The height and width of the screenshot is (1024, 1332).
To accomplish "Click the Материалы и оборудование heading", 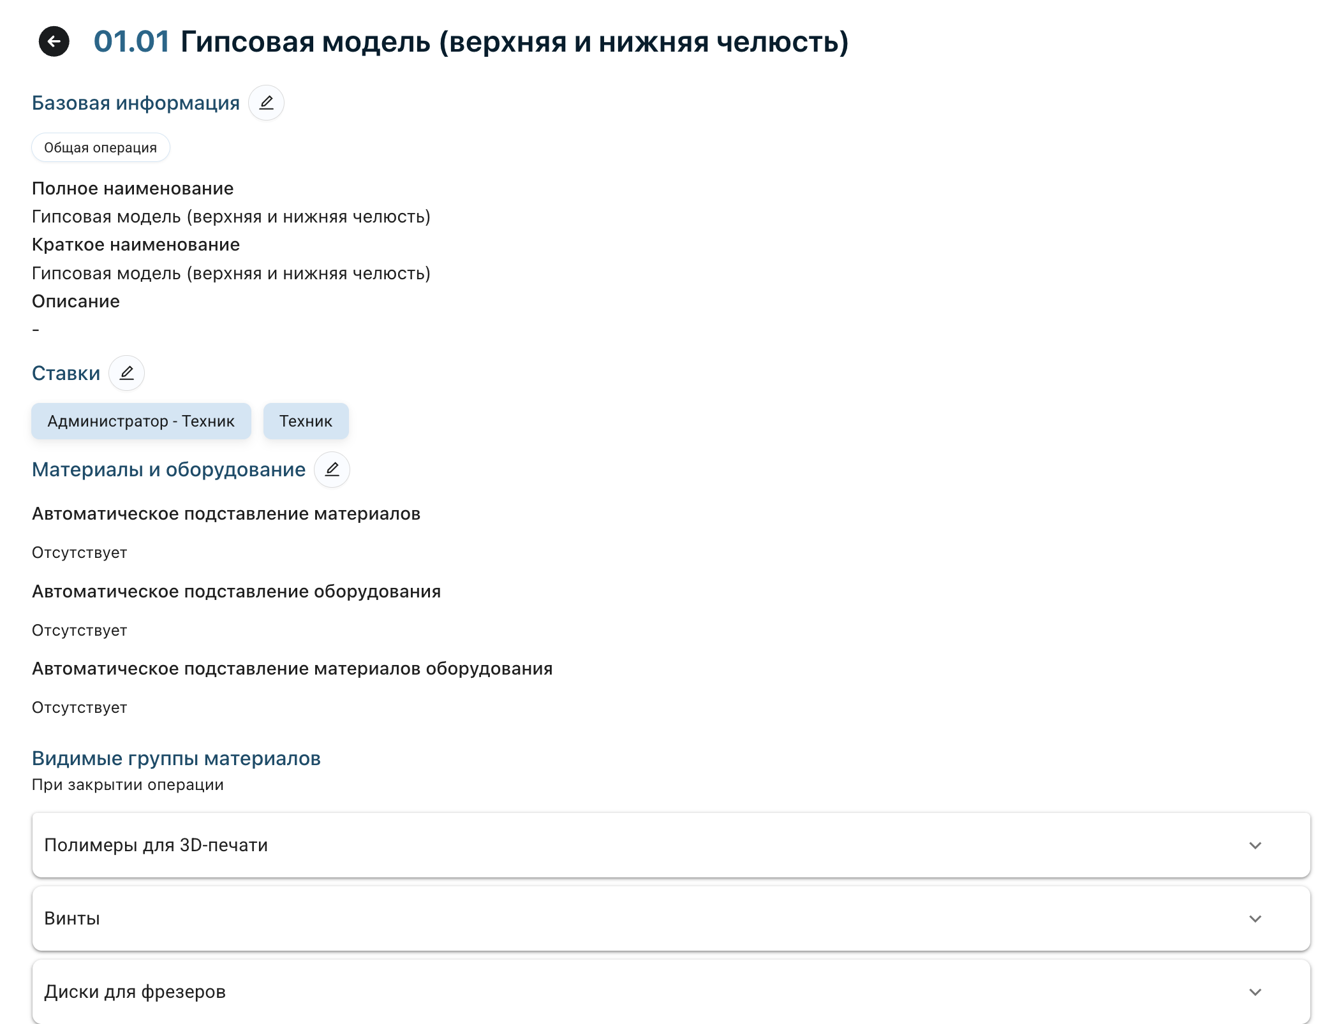I will [168, 469].
